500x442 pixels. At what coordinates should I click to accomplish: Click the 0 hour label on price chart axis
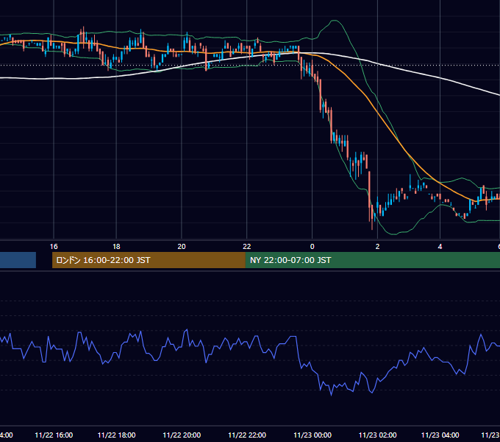[312, 247]
